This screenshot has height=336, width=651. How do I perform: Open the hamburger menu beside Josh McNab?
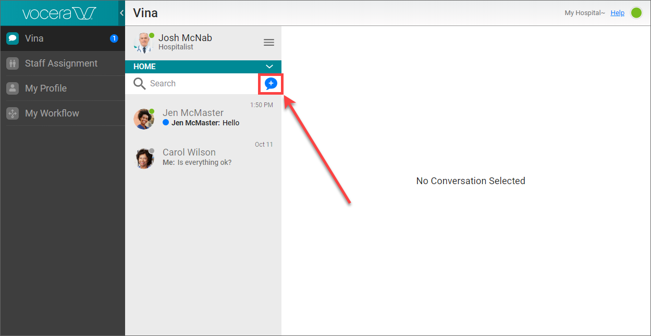pyautogui.click(x=269, y=43)
